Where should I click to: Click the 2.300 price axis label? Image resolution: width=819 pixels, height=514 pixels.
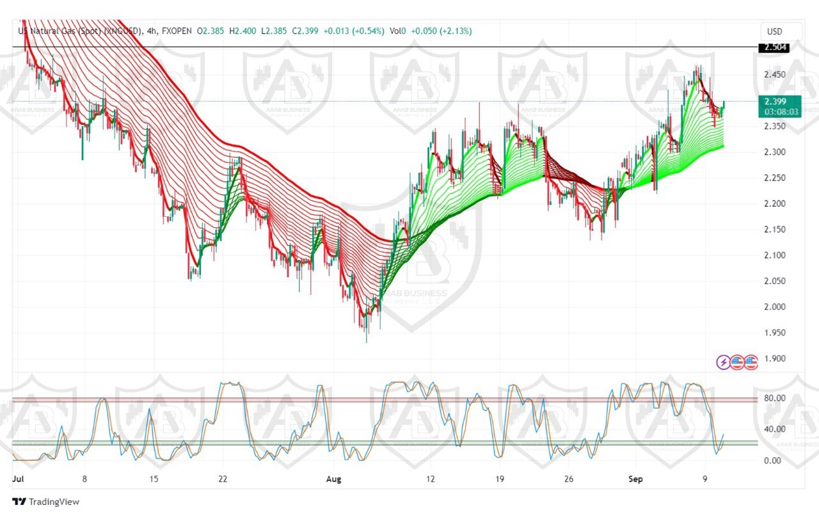(775, 152)
